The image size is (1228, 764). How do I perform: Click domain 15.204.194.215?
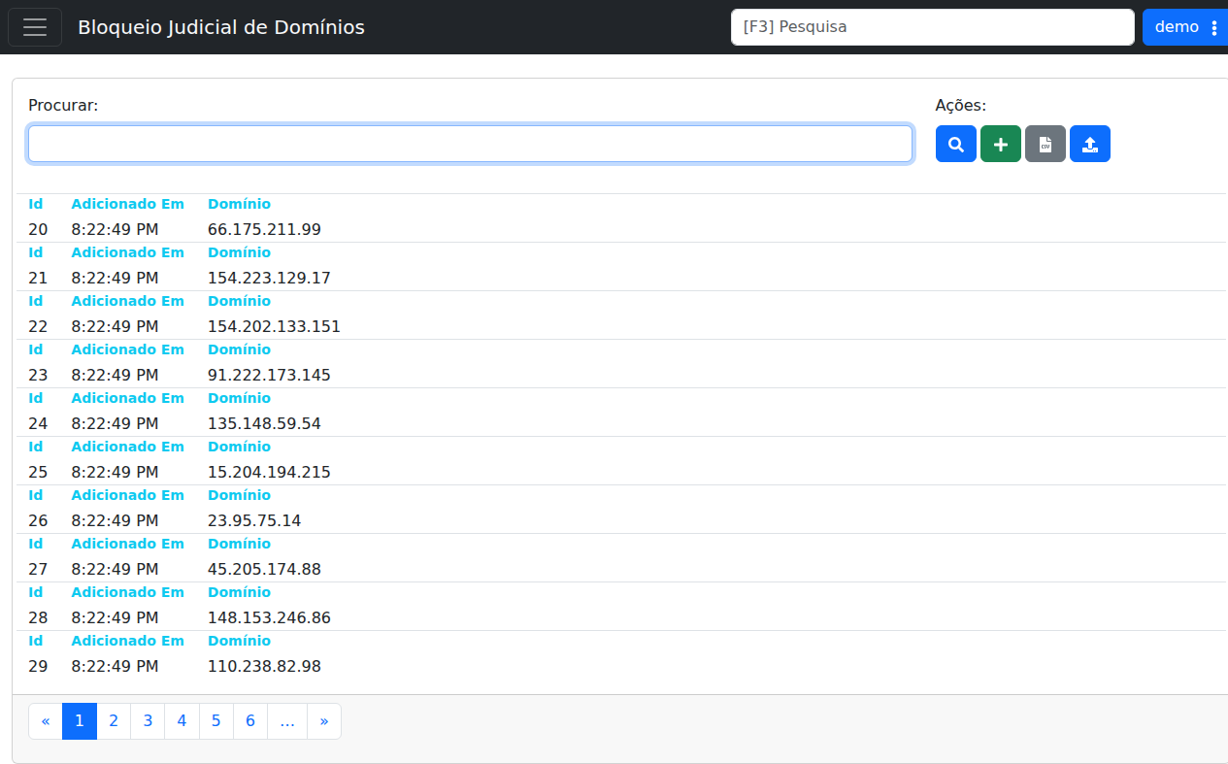tap(269, 473)
